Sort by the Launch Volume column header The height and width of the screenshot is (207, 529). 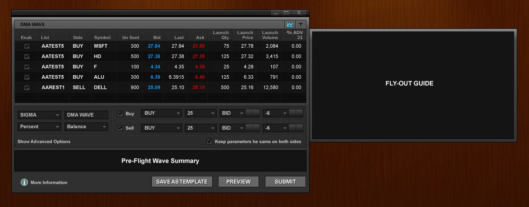(270, 35)
